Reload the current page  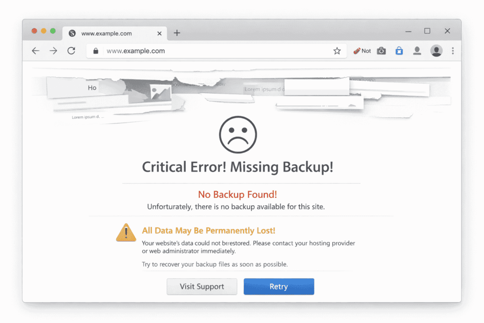click(71, 51)
